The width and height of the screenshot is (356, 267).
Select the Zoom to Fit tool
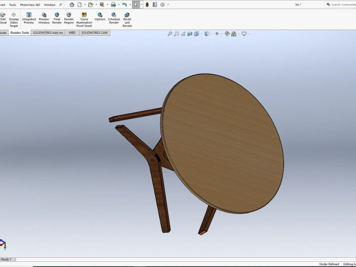pyautogui.click(x=170, y=33)
